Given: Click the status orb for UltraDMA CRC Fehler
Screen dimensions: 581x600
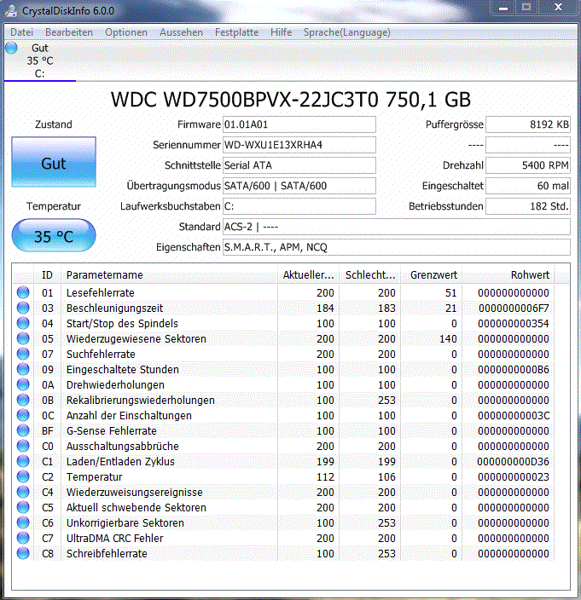Looking at the screenshot, I should pyautogui.click(x=23, y=538).
